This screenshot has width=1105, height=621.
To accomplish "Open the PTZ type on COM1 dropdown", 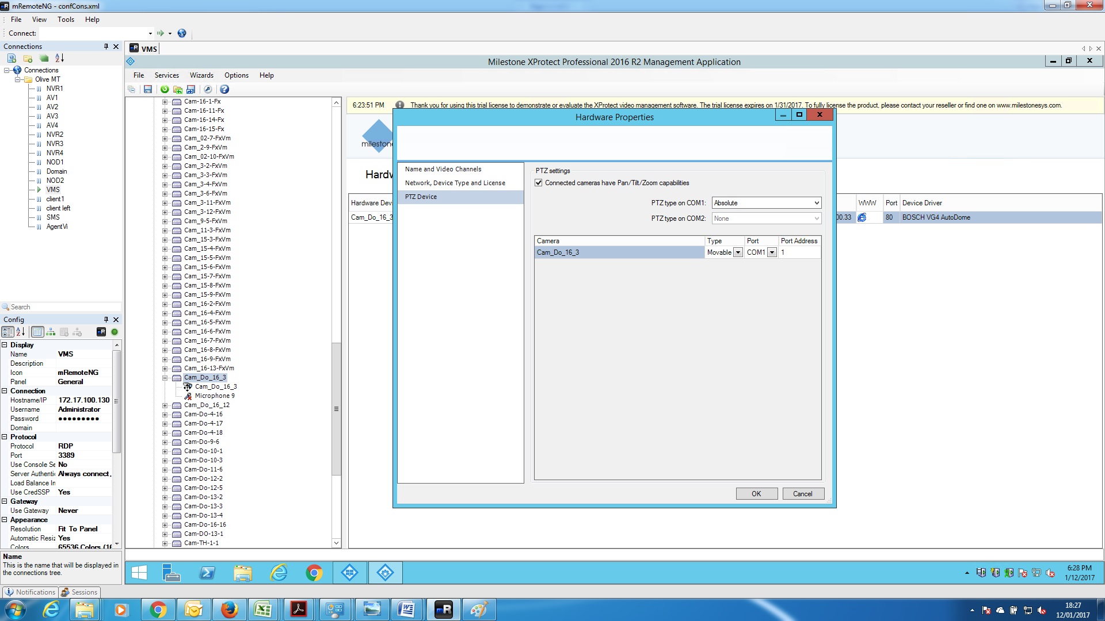I will click(x=816, y=203).
